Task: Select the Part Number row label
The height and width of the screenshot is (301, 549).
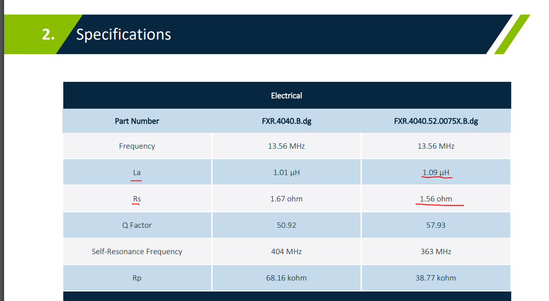Action: point(137,121)
